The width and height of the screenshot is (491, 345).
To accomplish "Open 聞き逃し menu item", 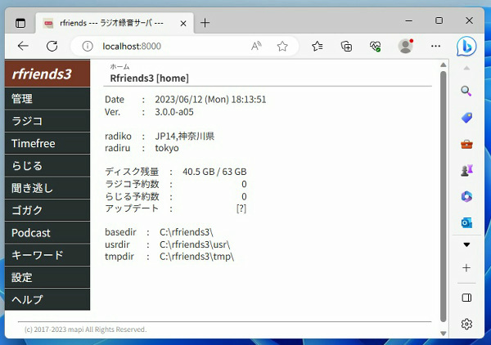I will [x=47, y=188].
